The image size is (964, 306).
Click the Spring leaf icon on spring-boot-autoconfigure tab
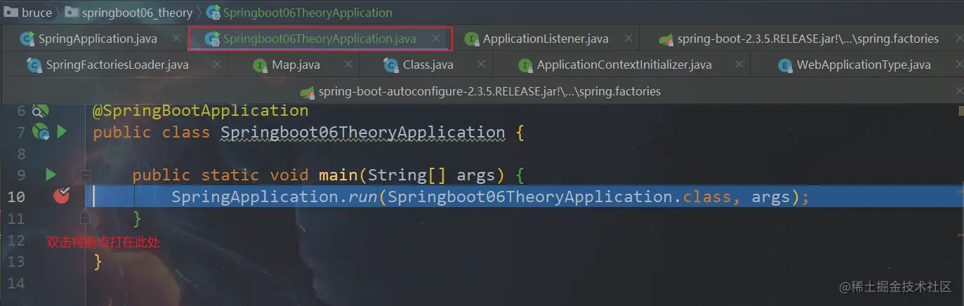pos(307,92)
